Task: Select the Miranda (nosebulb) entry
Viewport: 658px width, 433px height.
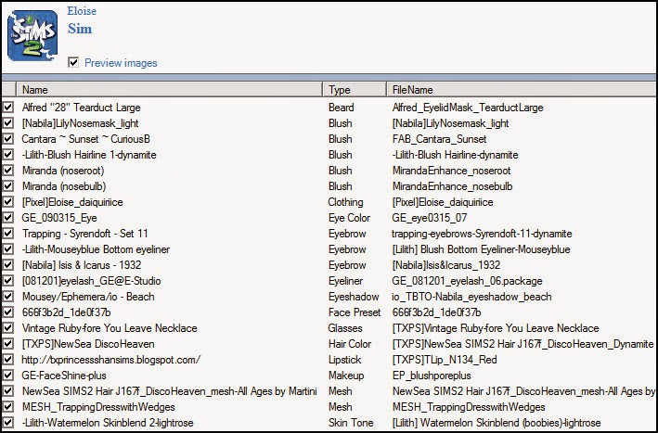Action: pos(64,186)
